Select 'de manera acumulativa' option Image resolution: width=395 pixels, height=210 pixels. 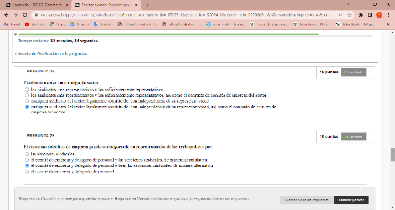click(27, 160)
